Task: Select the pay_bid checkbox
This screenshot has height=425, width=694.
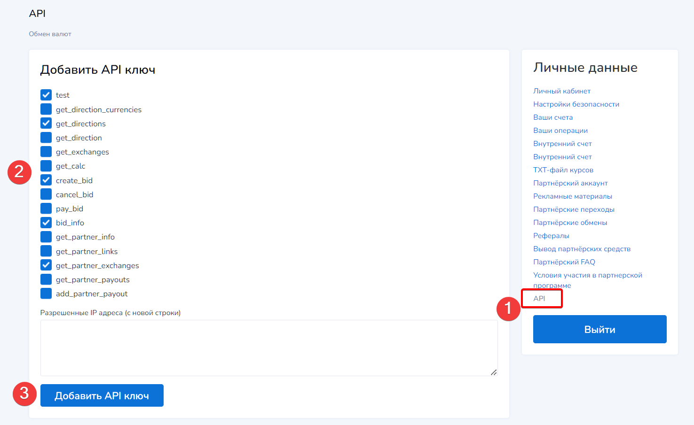Action: click(x=46, y=209)
